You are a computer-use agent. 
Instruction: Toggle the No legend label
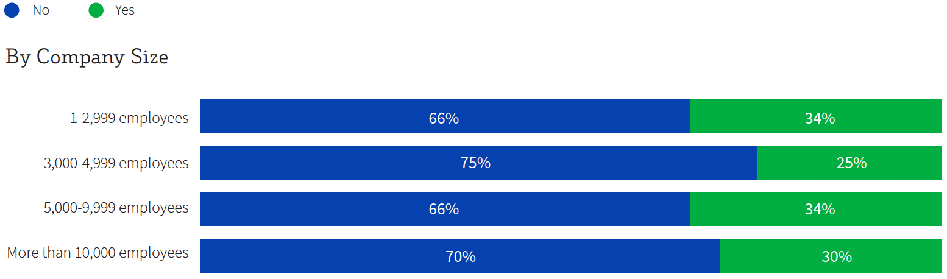41,10
